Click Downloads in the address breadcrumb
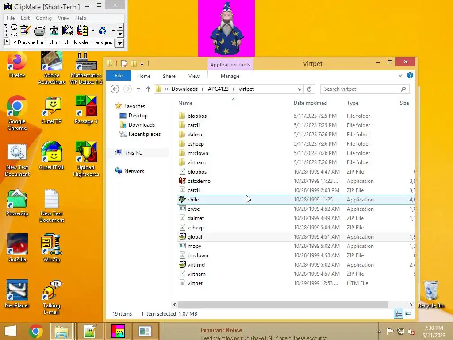This screenshot has width=453, height=340. pos(184,89)
